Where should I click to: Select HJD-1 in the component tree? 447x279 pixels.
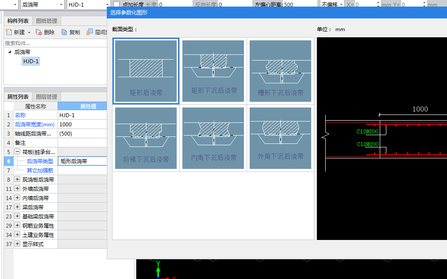tap(31, 61)
